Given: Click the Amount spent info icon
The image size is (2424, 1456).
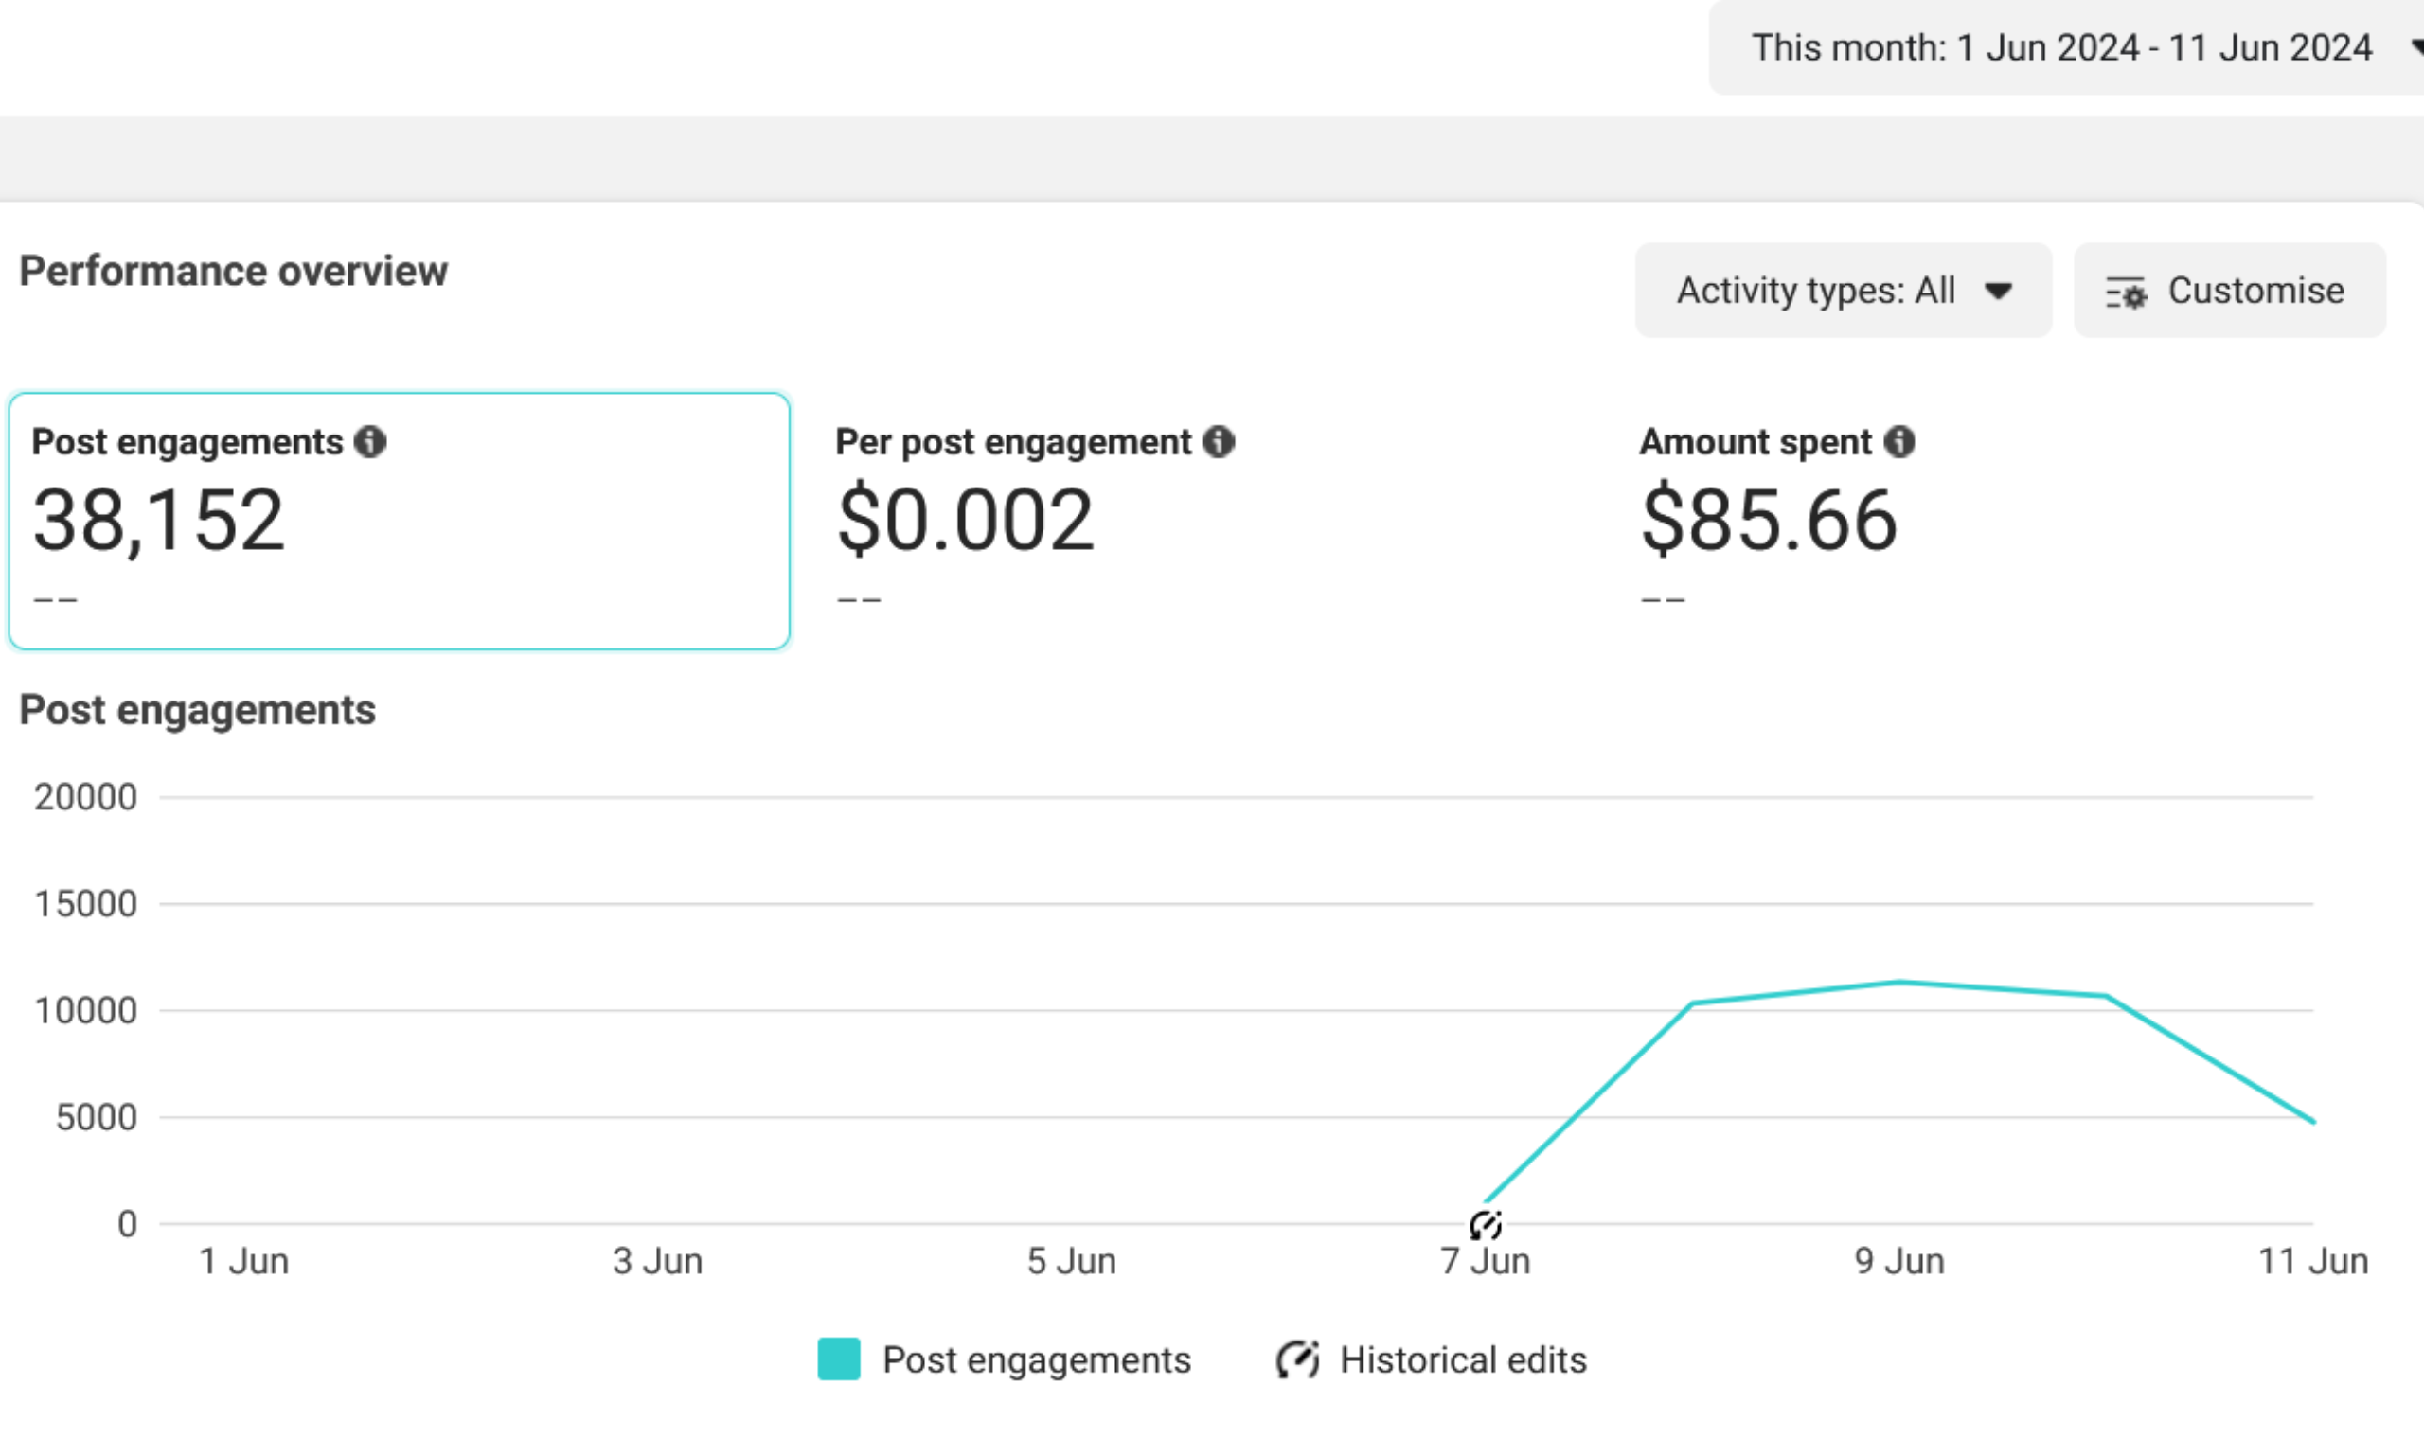Looking at the screenshot, I should pyautogui.click(x=1899, y=441).
